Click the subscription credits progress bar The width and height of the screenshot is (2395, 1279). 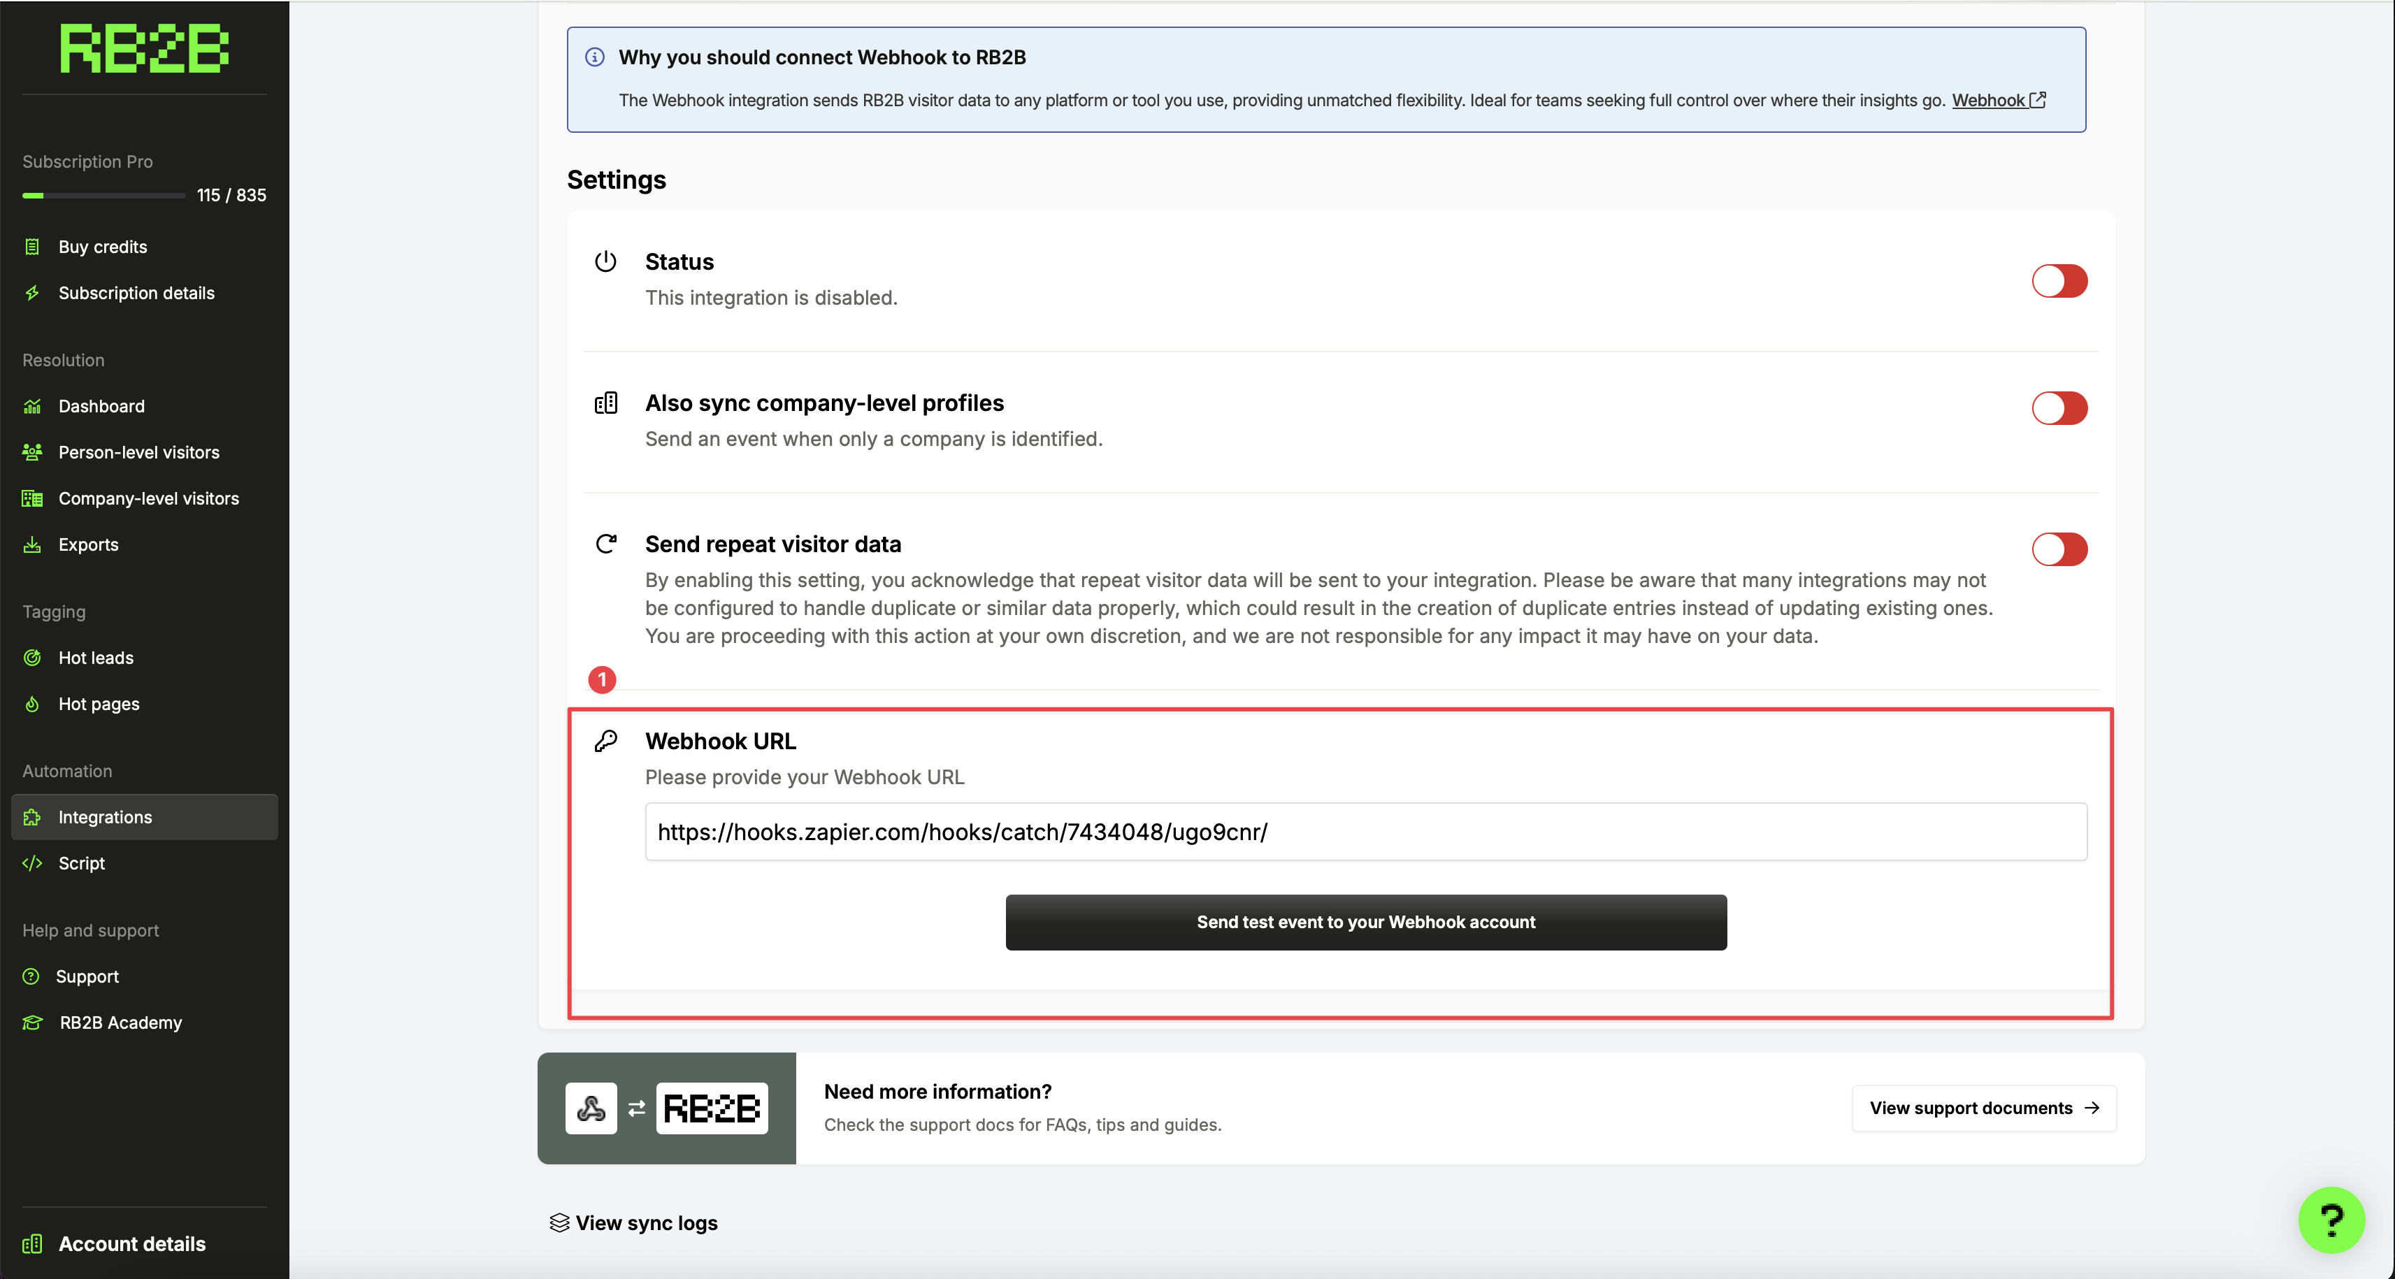point(103,195)
